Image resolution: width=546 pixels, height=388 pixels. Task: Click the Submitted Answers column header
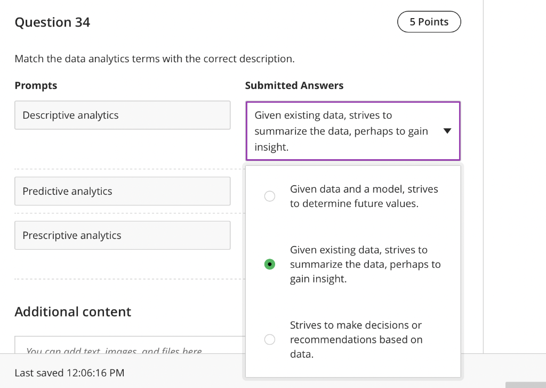tap(294, 86)
